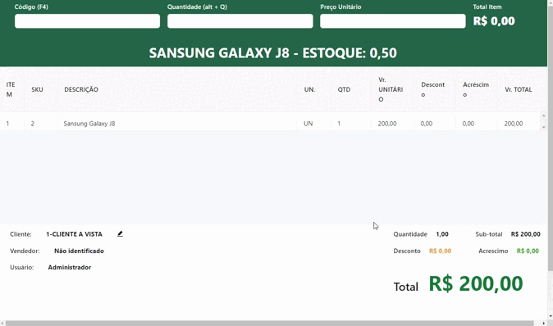Click the 'Não identificado' vendor value

click(x=79, y=251)
